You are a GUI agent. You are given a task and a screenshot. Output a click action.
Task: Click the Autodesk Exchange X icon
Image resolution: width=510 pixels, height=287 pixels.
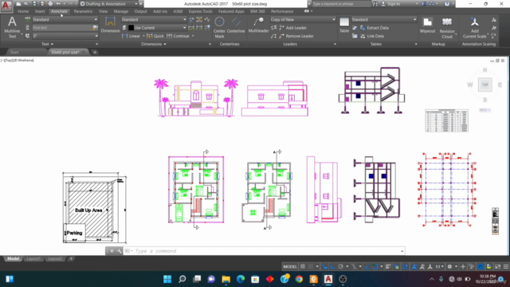pos(424,4)
